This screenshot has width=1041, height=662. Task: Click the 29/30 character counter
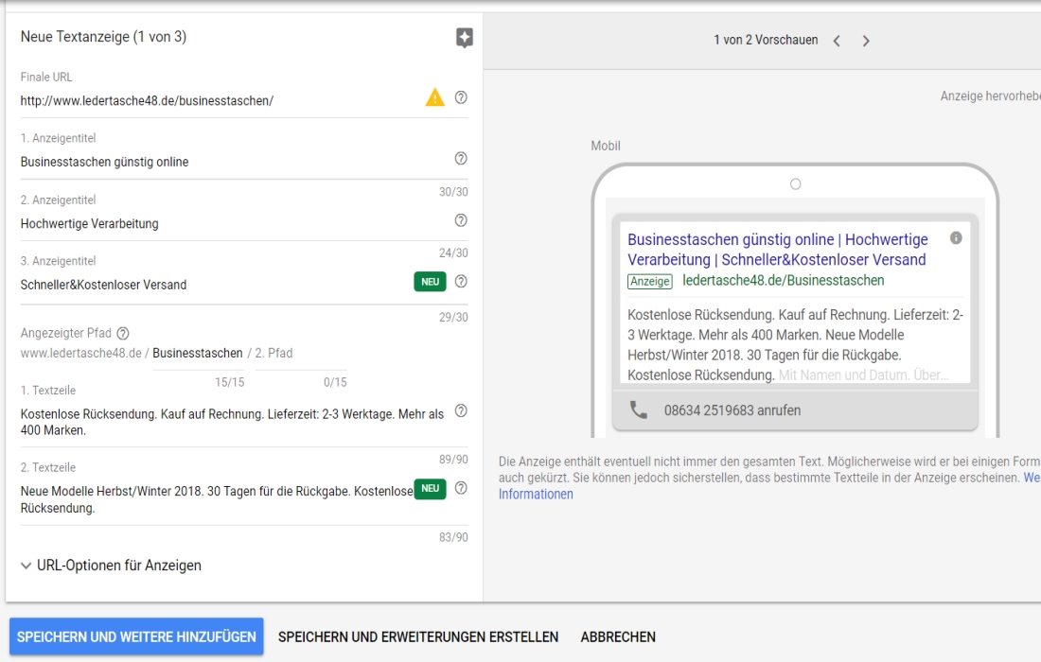click(x=453, y=317)
